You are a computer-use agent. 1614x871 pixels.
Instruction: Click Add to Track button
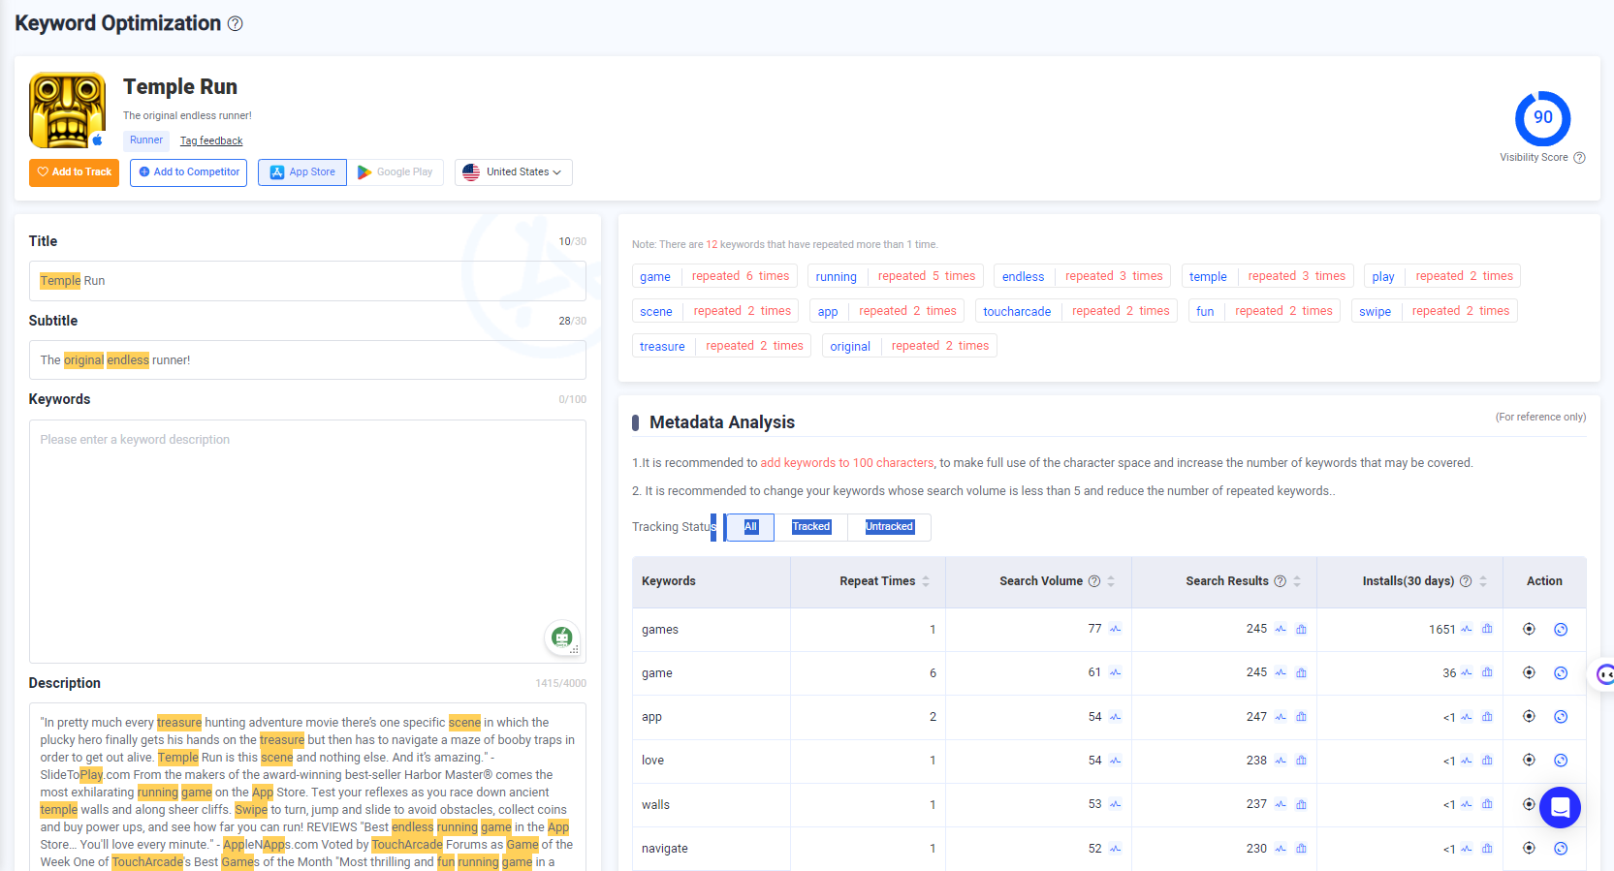tap(74, 172)
